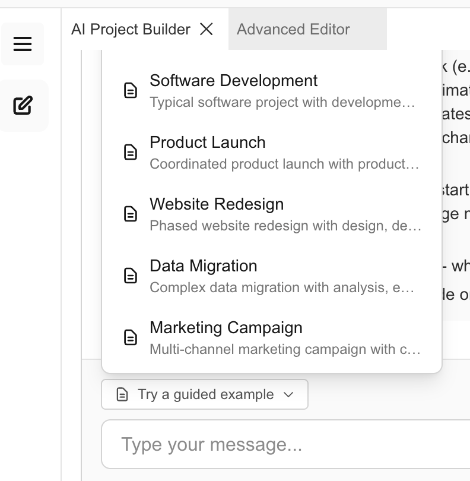This screenshot has width=470, height=481.
Task: Select the AI Project Builder tab
Action: coord(130,29)
